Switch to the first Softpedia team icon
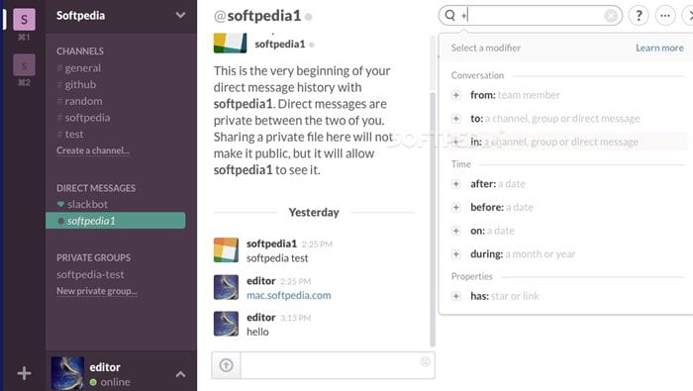693x391 pixels. pos(24,20)
